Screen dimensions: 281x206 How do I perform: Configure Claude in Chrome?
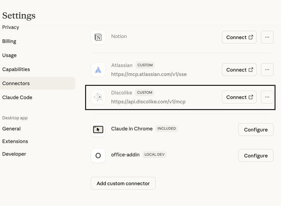click(x=256, y=129)
